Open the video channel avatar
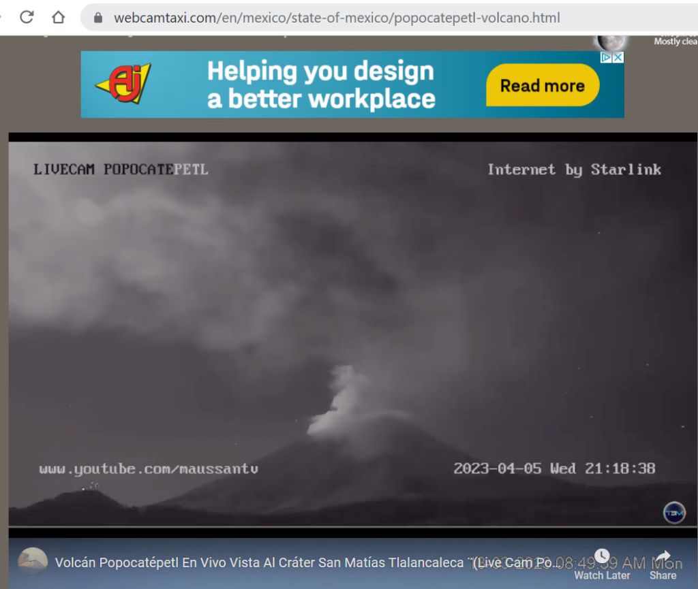 point(33,562)
